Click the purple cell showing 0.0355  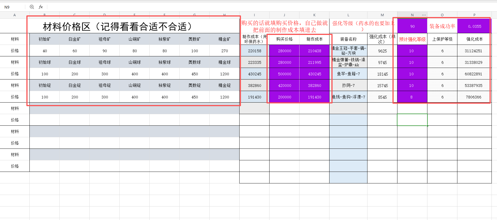[x=474, y=26]
